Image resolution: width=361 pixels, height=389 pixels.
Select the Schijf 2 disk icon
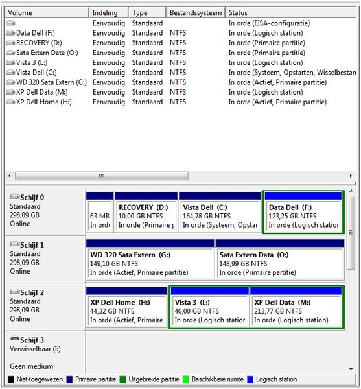coord(15,292)
